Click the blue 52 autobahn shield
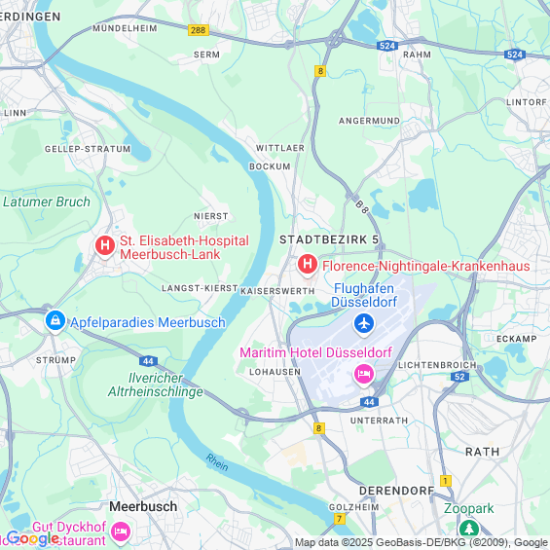Image resolution: width=550 pixels, height=550 pixels. [x=459, y=377]
